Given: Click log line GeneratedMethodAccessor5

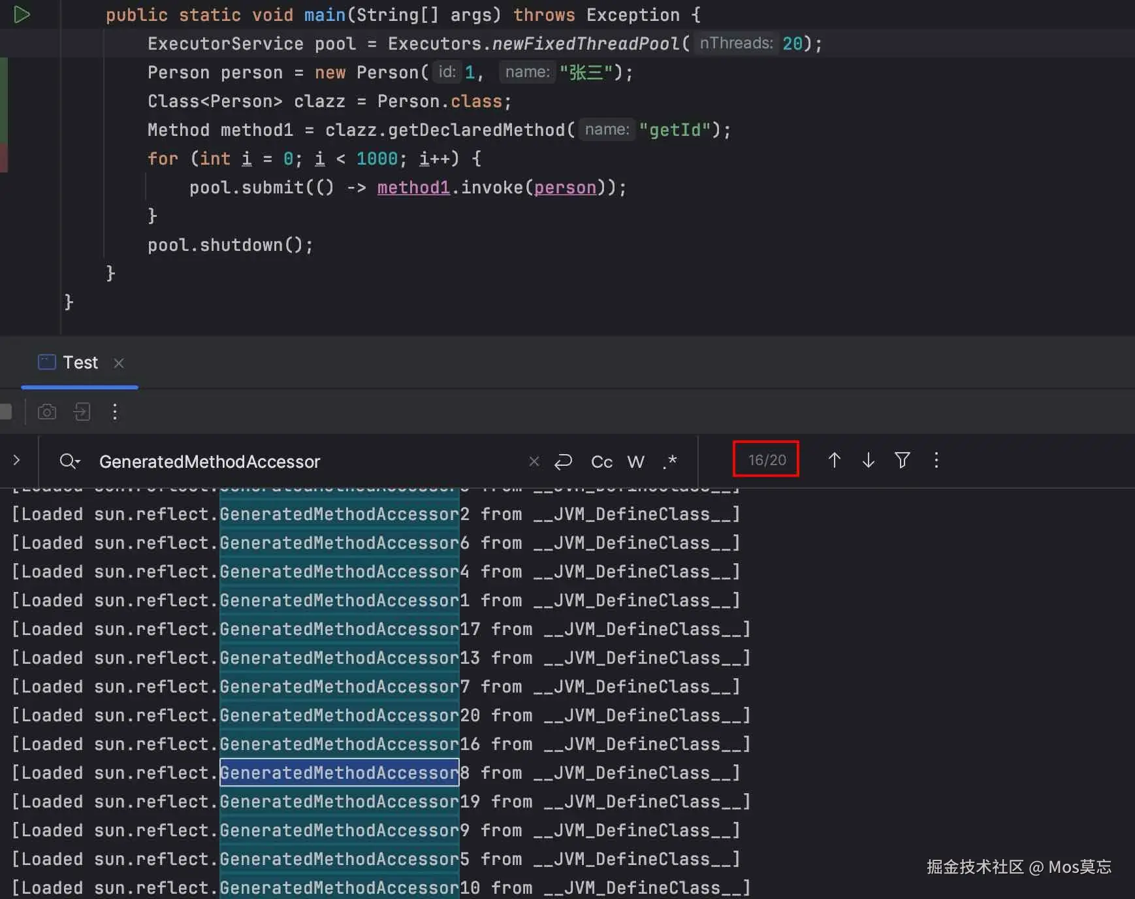Looking at the screenshot, I should click(x=376, y=859).
